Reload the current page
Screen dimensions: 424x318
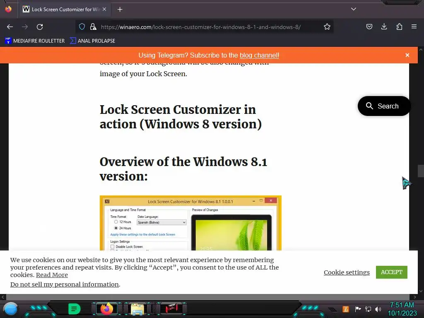(40, 27)
